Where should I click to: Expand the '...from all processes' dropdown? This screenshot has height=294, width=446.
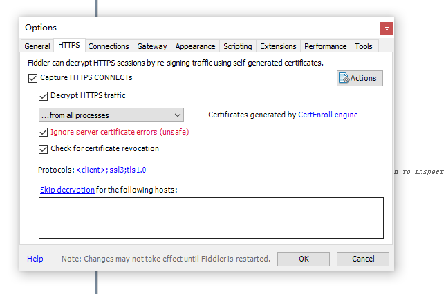[x=111, y=115]
